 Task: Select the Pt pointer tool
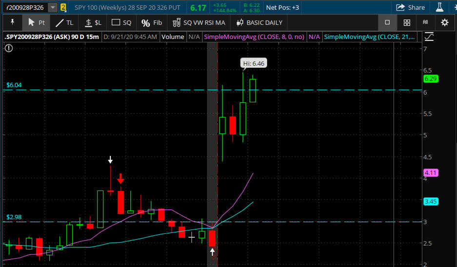pyautogui.click(x=37, y=23)
